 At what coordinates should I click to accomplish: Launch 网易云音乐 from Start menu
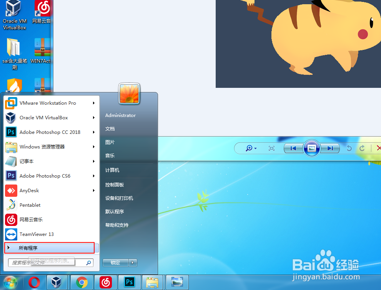(50, 220)
